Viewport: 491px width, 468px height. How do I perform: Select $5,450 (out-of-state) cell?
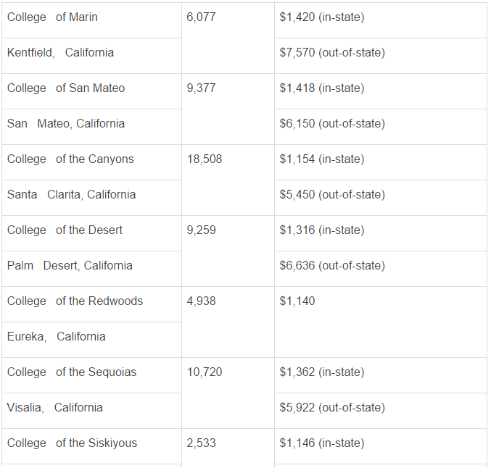(x=381, y=198)
